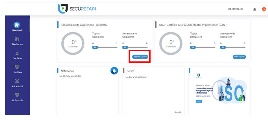Select Test Series label in sidebar
The image size is (268, 120).
pos(17,58)
